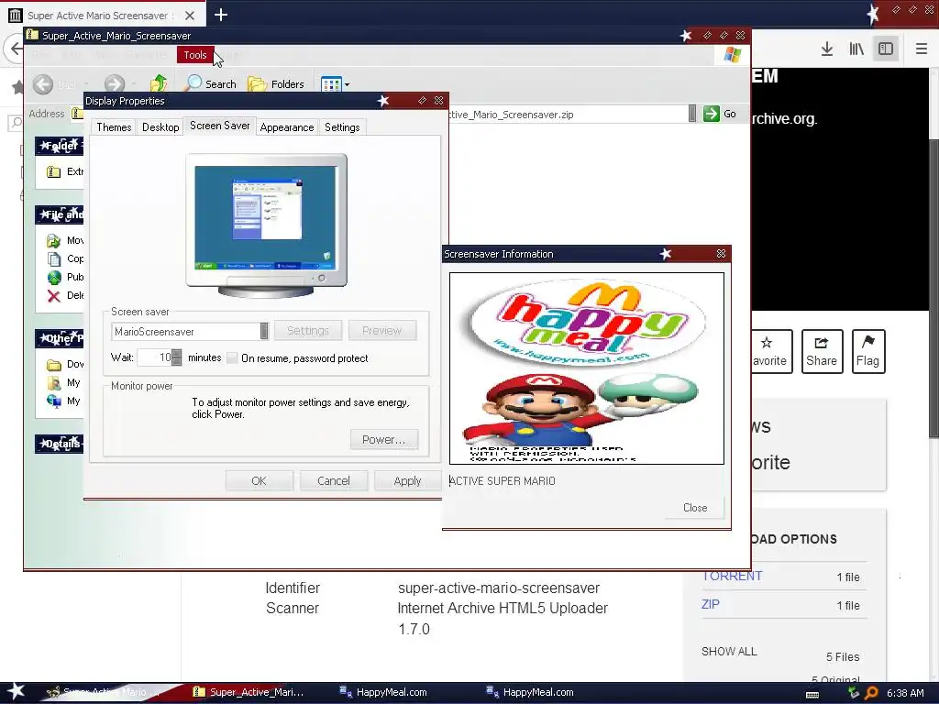Viewport: 939px width, 704px height.
Task: Expand the Details panel header
Action: click(x=59, y=444)
